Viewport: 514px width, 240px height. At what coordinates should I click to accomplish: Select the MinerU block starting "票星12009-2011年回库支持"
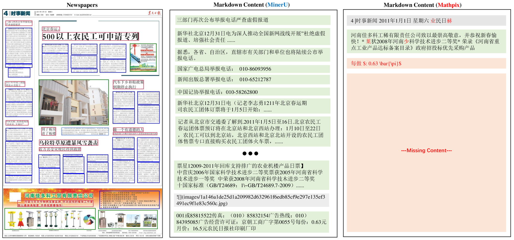point(252,176)
